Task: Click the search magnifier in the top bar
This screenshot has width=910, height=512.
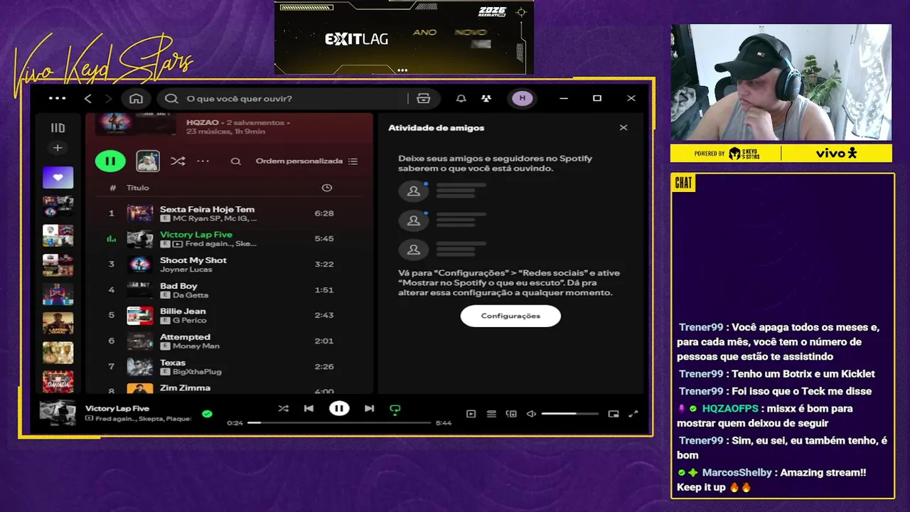Action: 171,99
